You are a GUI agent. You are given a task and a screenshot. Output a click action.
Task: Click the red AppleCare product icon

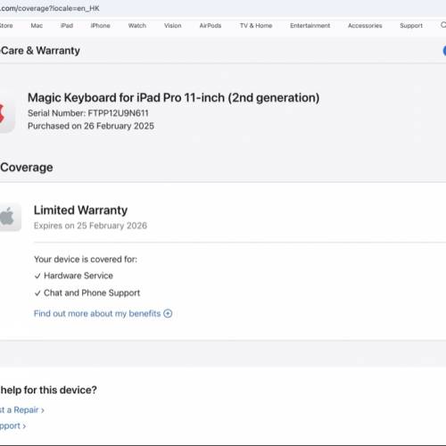coord(6,112)
